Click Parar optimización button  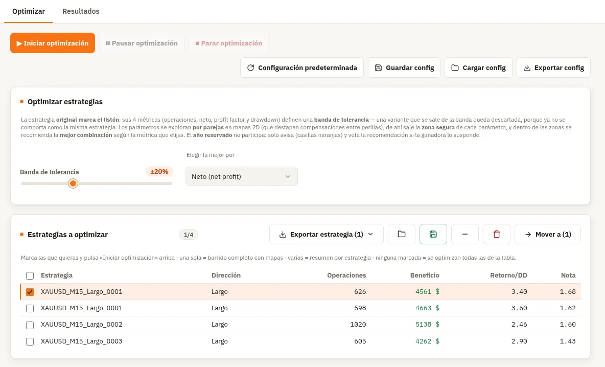click(228, 43)
